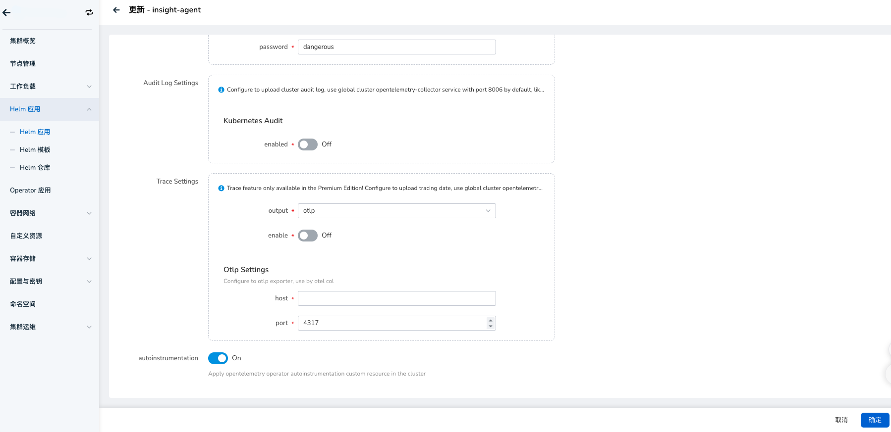Image resolution: width=891 pixels, height=432 pixels.
Task: Open 集群概览 in the sidebar
Action: click(x=23, y=41)
